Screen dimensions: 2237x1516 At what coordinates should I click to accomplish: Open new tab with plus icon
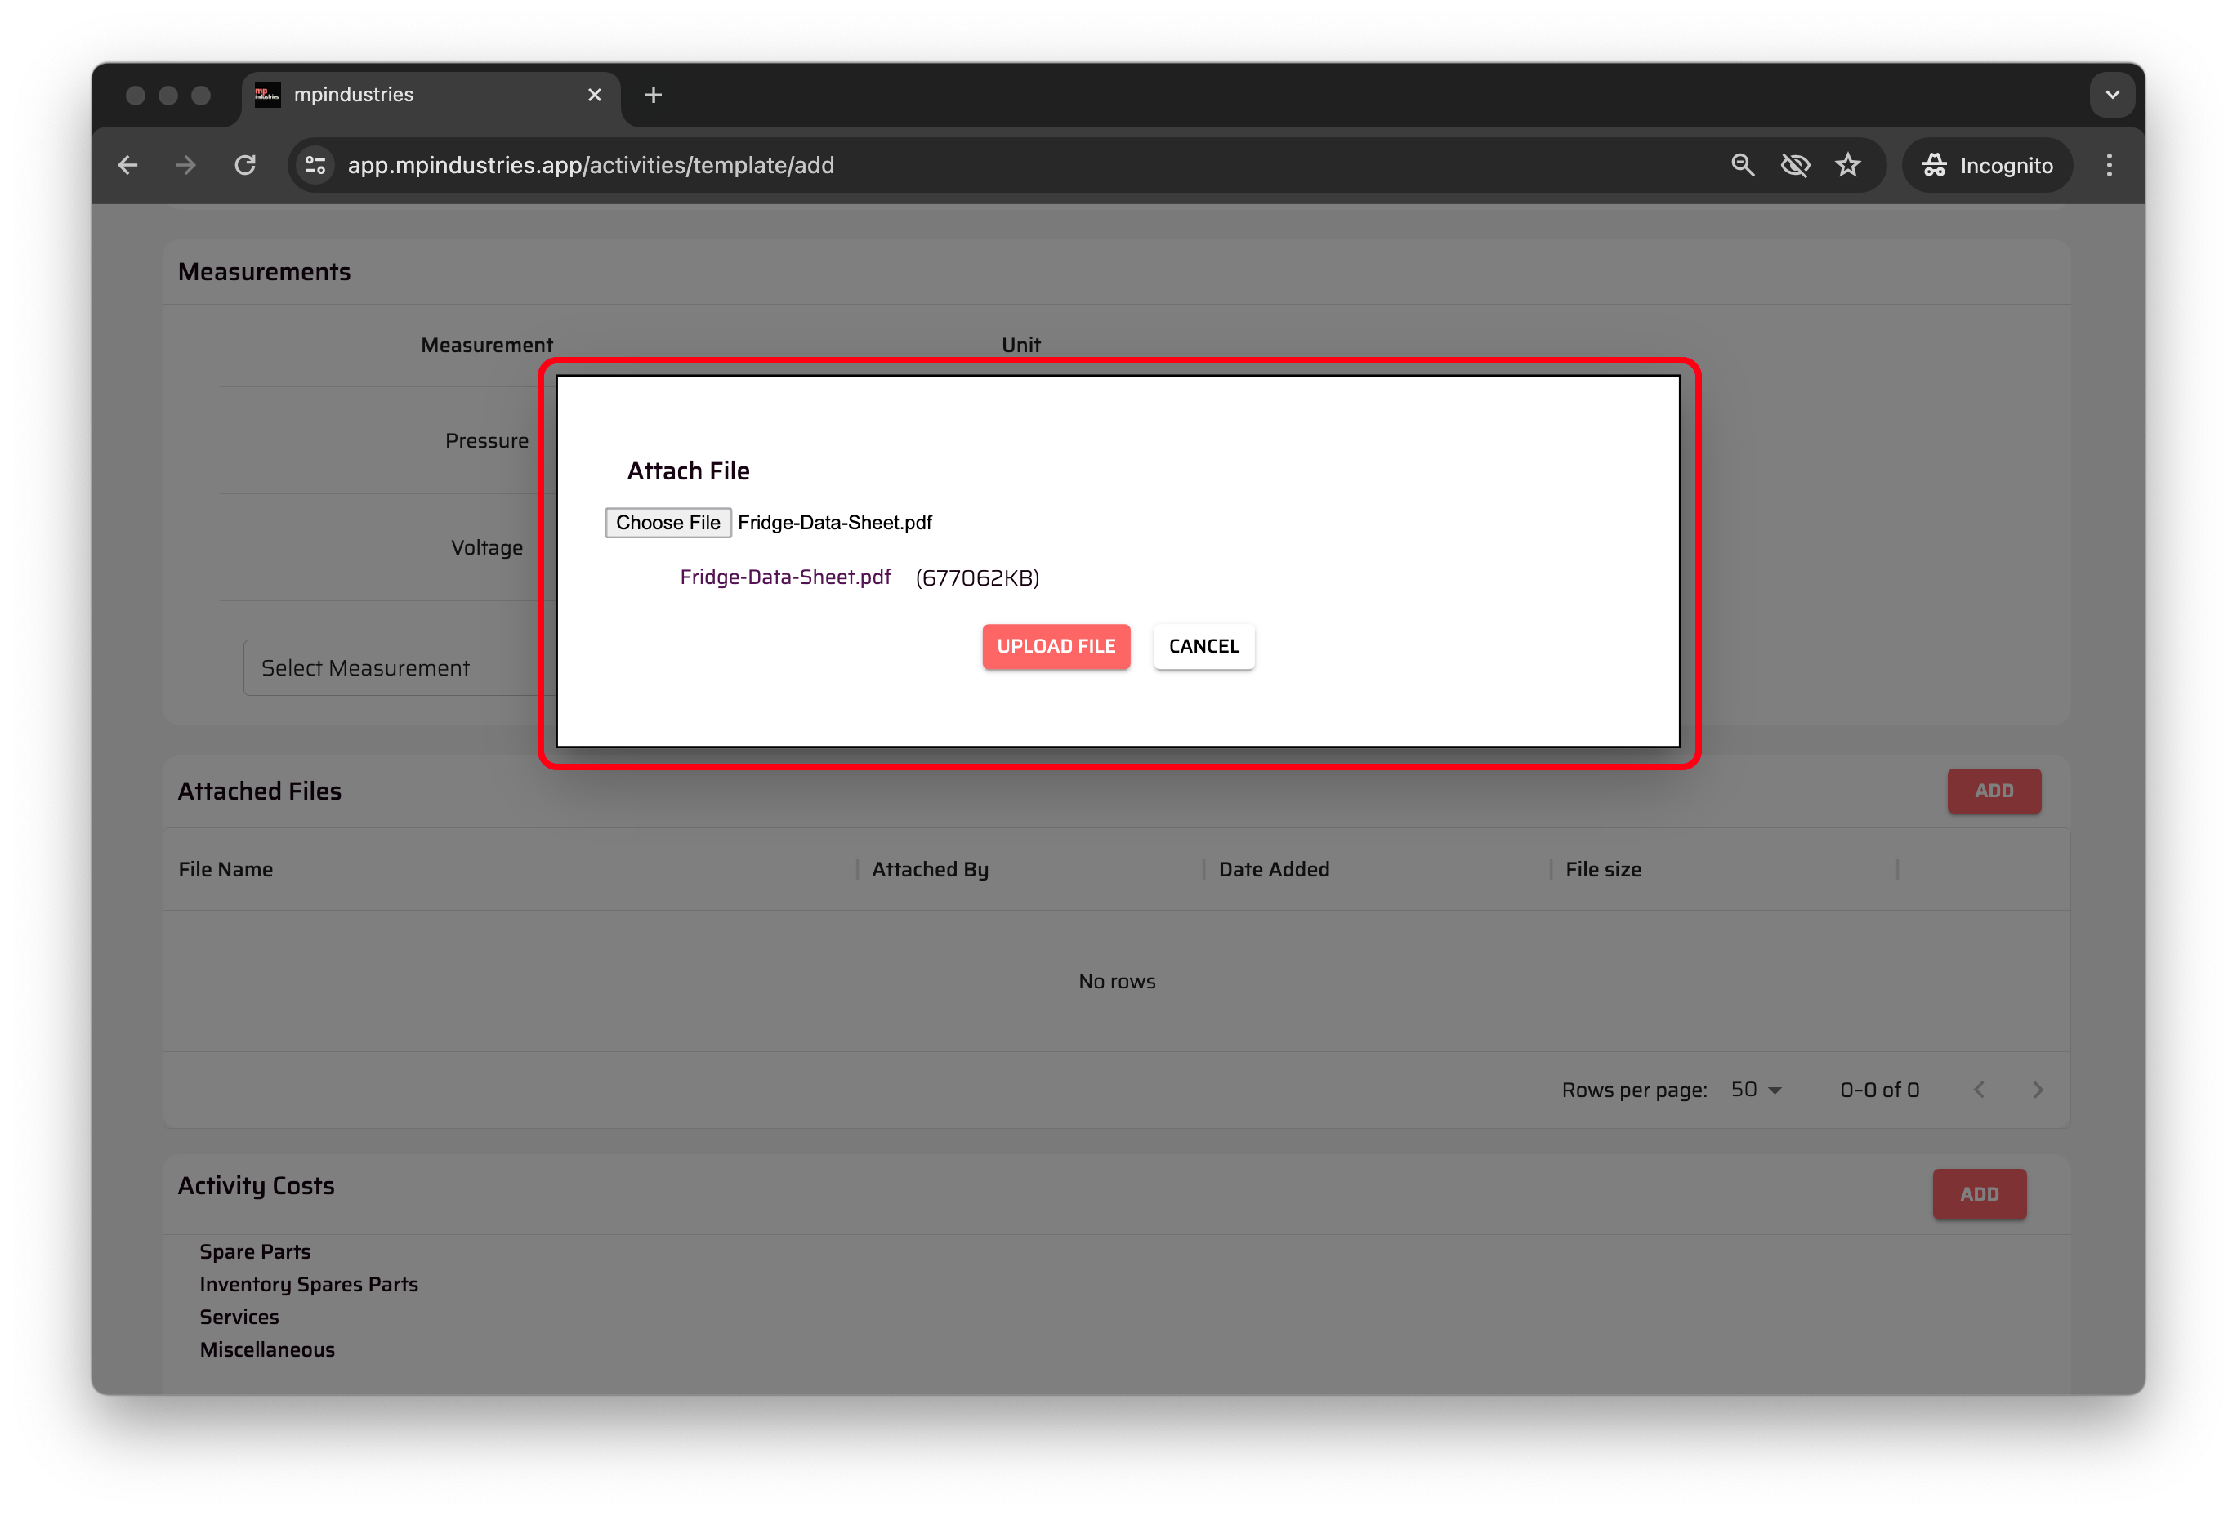(x=653, y=96)
